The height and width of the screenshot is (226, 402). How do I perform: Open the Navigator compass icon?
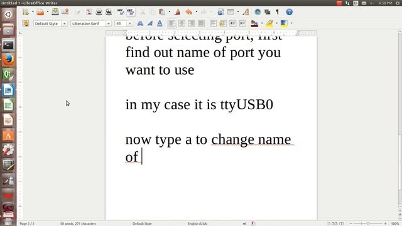[x=258, y=12]
